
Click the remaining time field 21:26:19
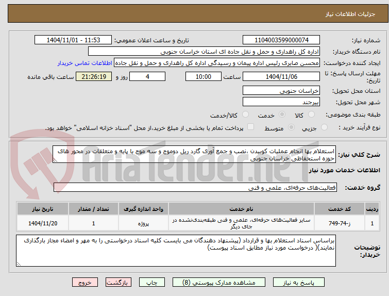click(94, 76)
